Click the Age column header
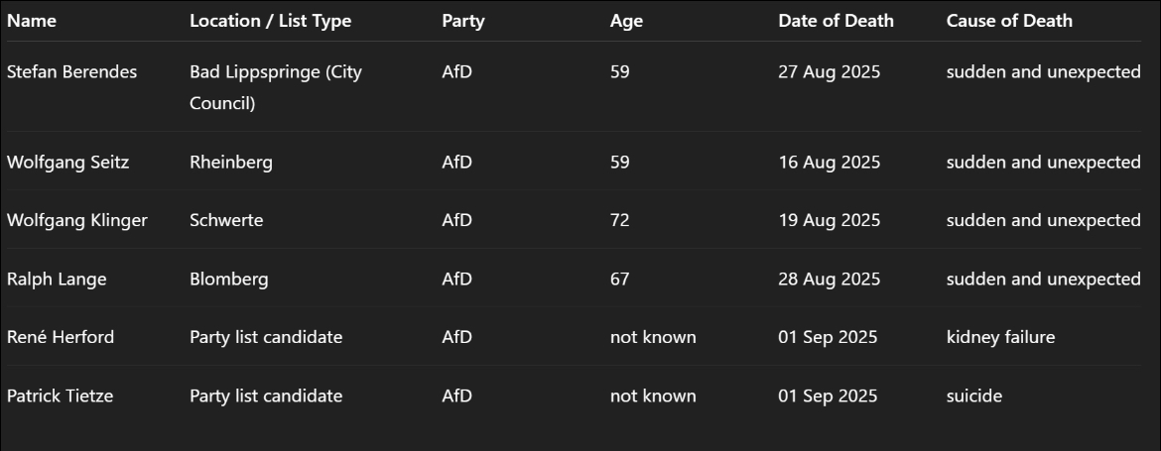The width and height of the screenshot is (1161, 451). 626,21
